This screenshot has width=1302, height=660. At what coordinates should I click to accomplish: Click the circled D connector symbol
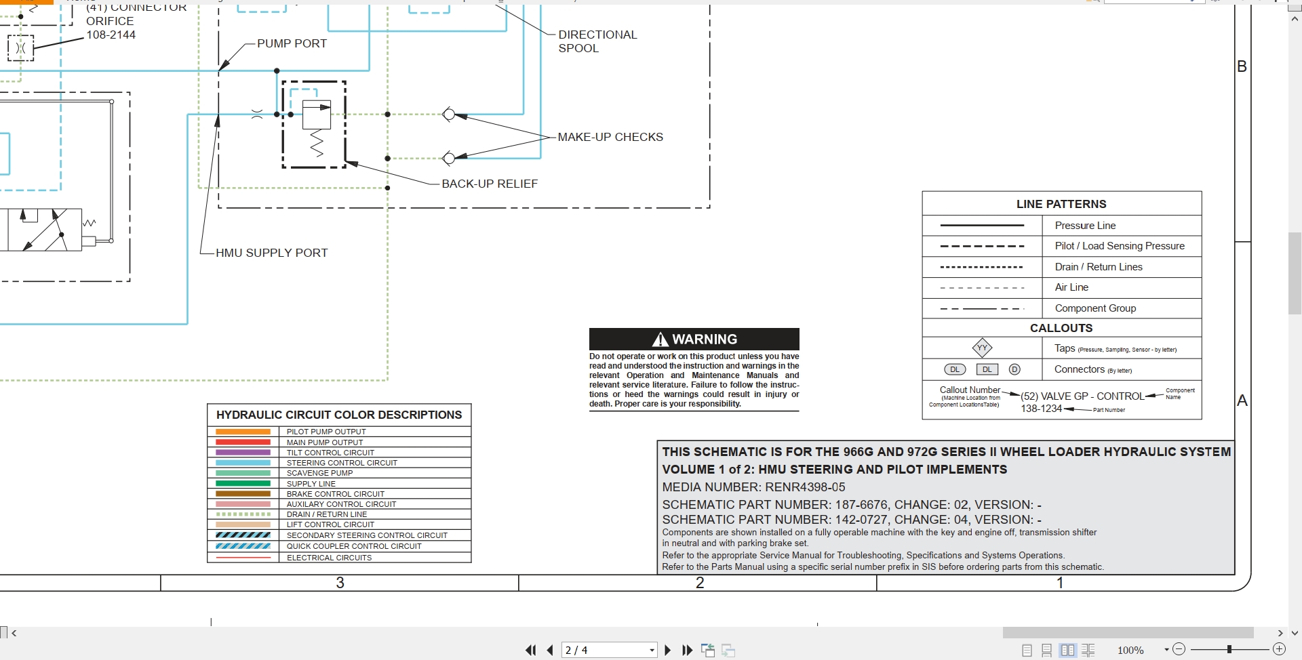click(x=1014, y=369)
